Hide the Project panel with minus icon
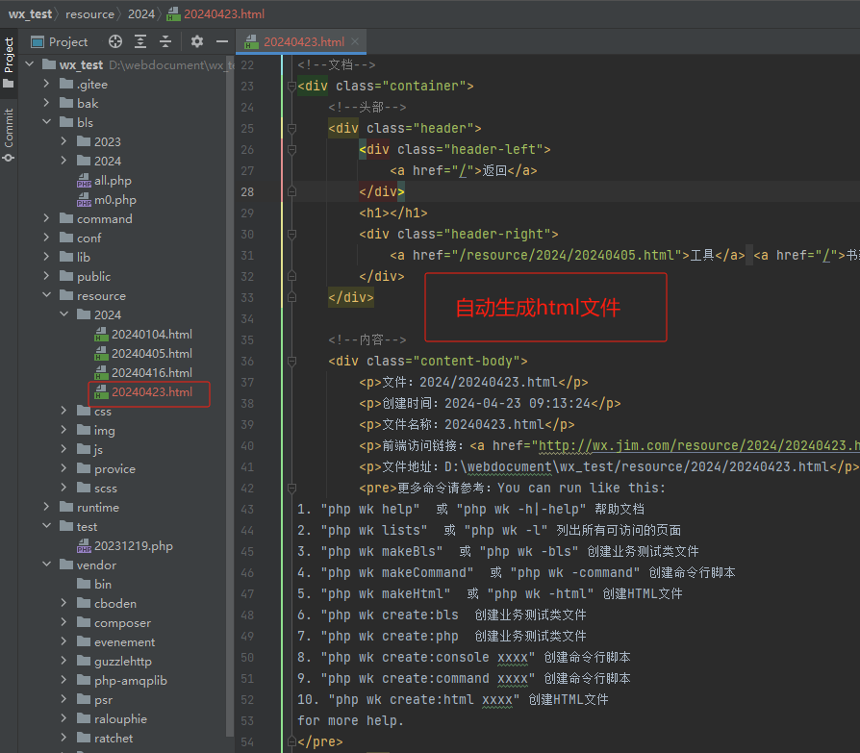The height and width of the screenshot is (753, 860). [222, 41]
